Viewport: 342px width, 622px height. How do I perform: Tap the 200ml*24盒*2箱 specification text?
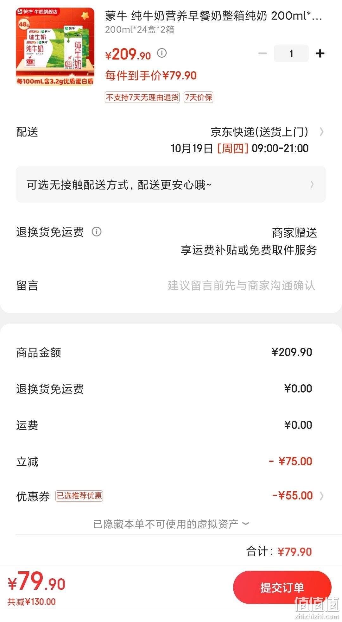tap(140, 30)
